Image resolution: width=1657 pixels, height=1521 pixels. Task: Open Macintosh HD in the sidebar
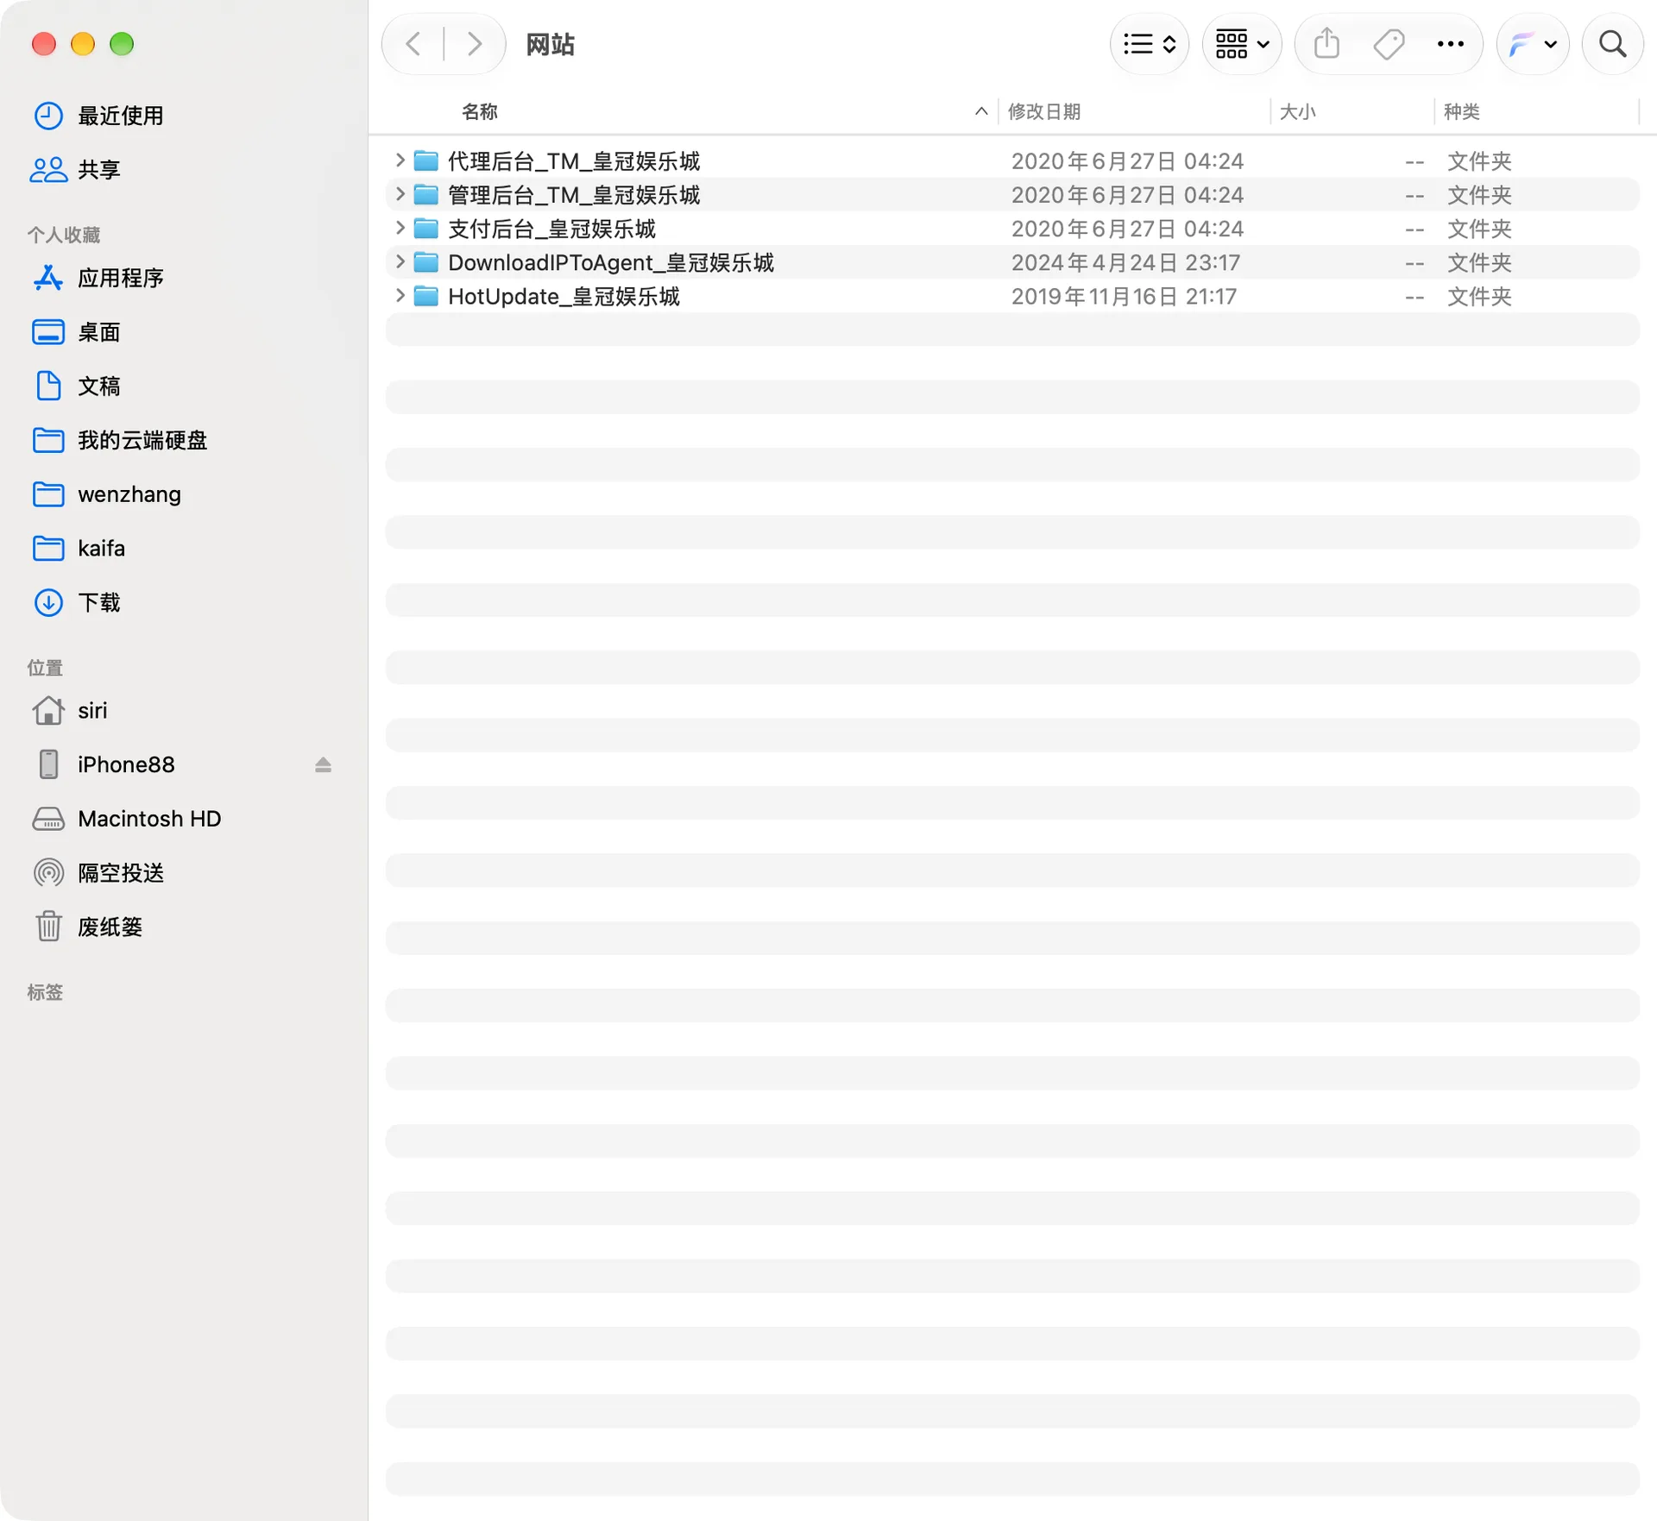click(x=127, y=819)
